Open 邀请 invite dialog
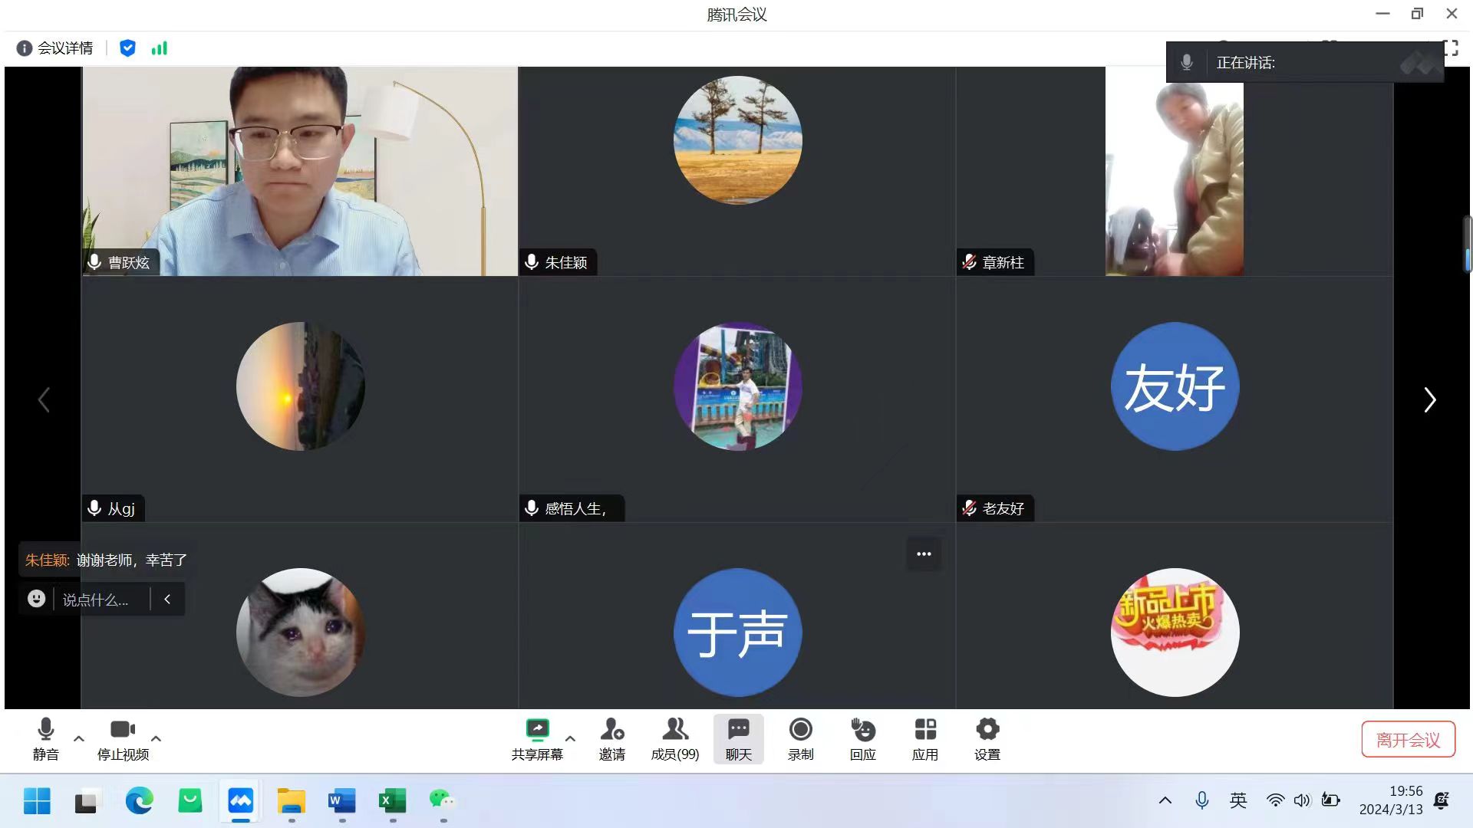Viewport: 1473px width, 828px height. click(611, 739)
